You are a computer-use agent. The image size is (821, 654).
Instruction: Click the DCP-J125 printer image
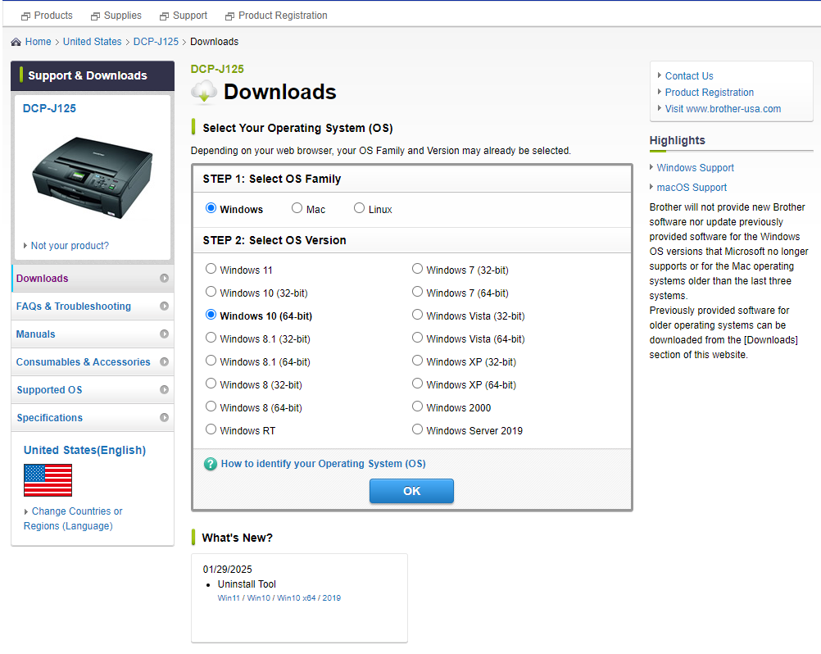tap(92, 177)
